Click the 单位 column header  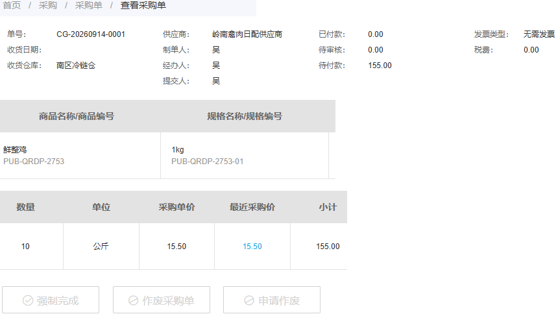coord(101,207)
